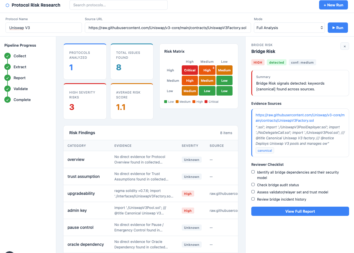The height and width of the screenshot is (253, 354).
Task: Click the Total Issues Found stat card
Action: 132,62
